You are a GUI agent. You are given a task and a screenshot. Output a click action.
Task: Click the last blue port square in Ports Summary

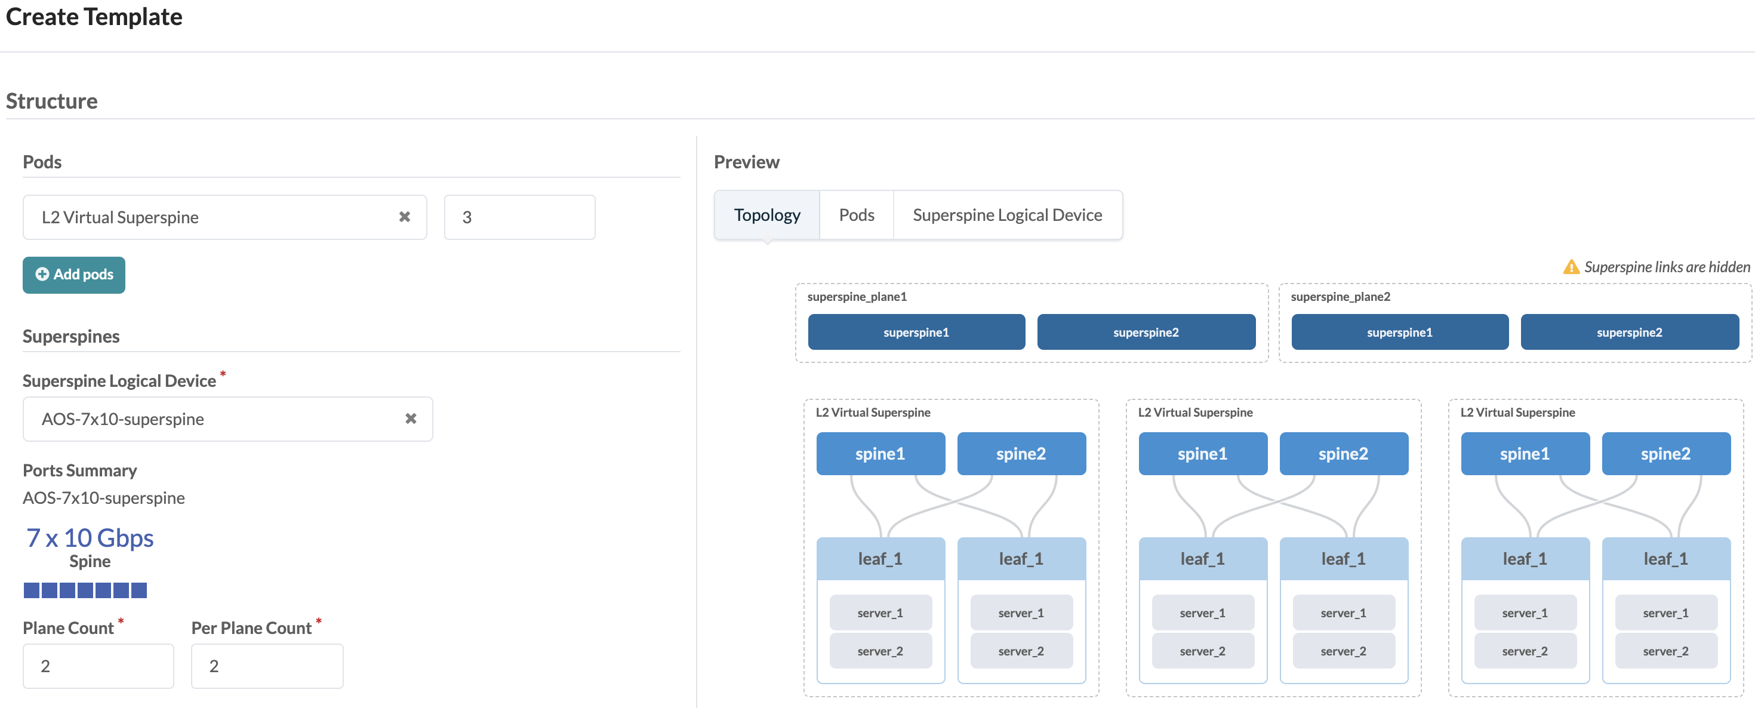[139, 590]
